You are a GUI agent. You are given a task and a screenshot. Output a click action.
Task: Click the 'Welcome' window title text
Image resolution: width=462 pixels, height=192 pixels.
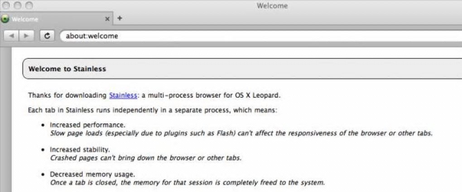[272, 6]
